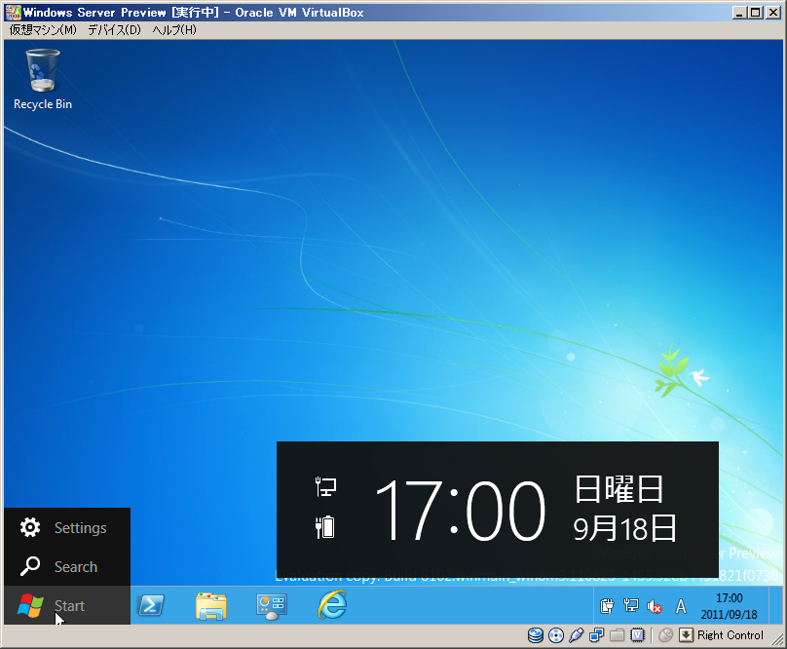Click Search in the Start charm menu
Image resolution: width=787 pixels, height=649 pixels.
(x=66, y=566)
